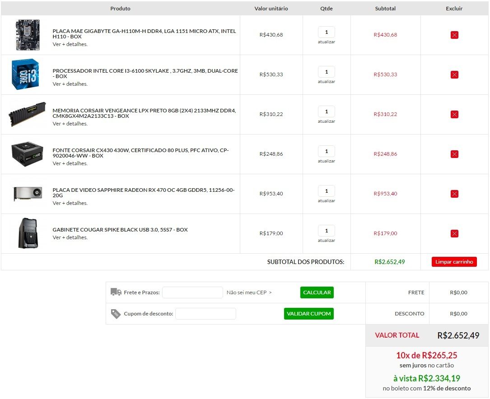Click quantity field for Gigabyte motherboard

pyautogui.click(x=327, y=32)
